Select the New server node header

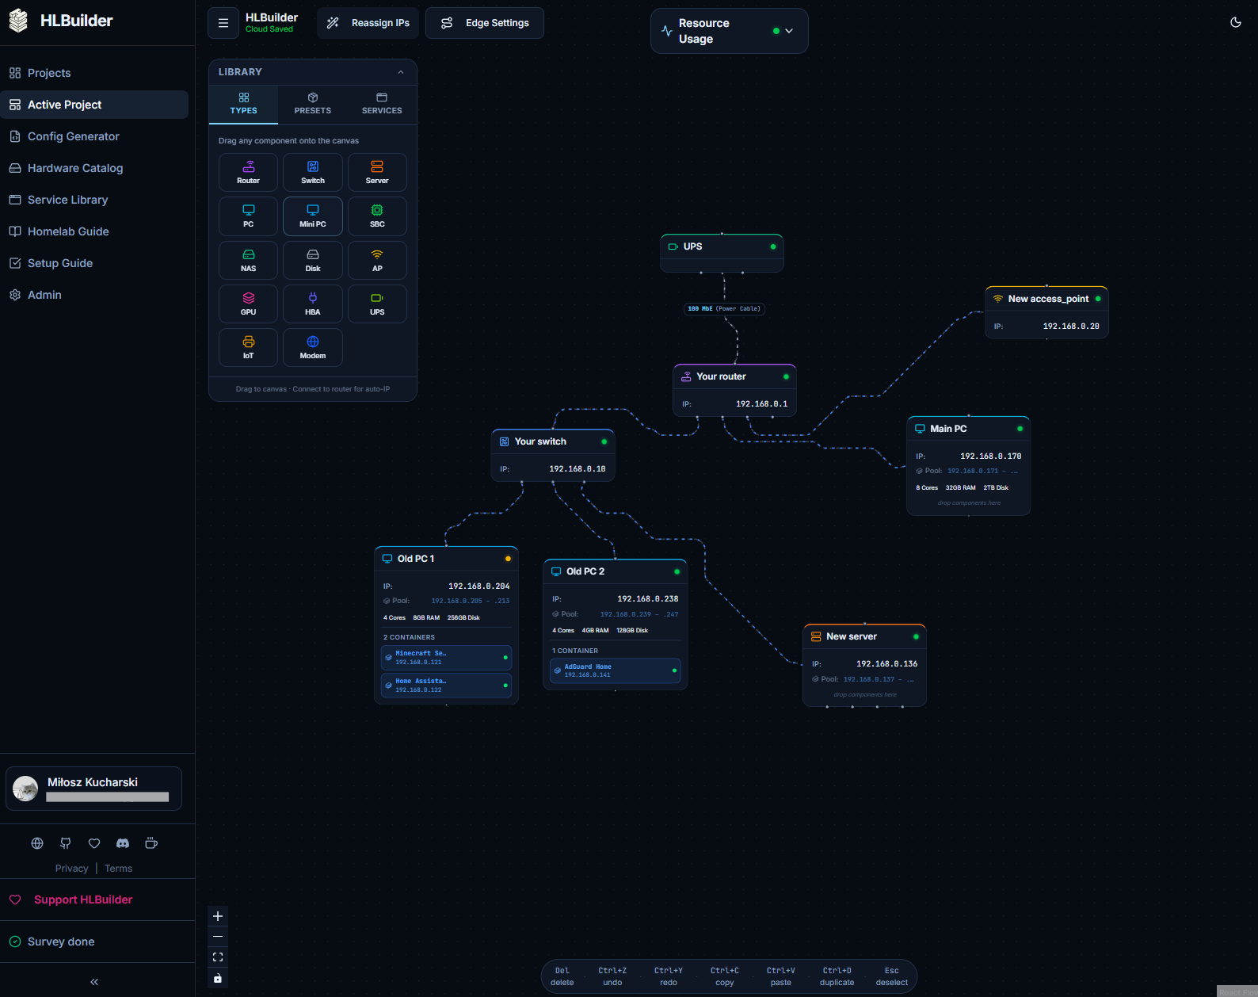coord(864,636)
